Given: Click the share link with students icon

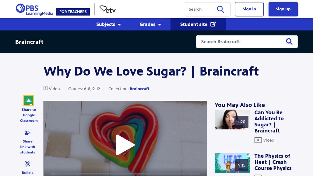Looking at the screenshot, I should click(x=27, y=133).
